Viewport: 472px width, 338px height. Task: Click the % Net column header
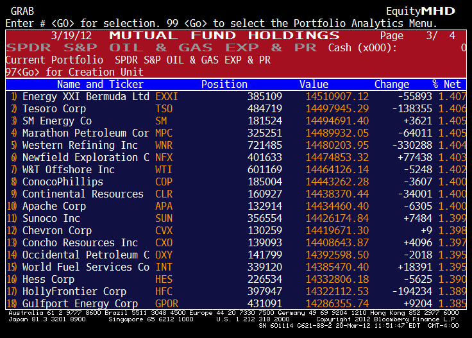pos(446,84)
